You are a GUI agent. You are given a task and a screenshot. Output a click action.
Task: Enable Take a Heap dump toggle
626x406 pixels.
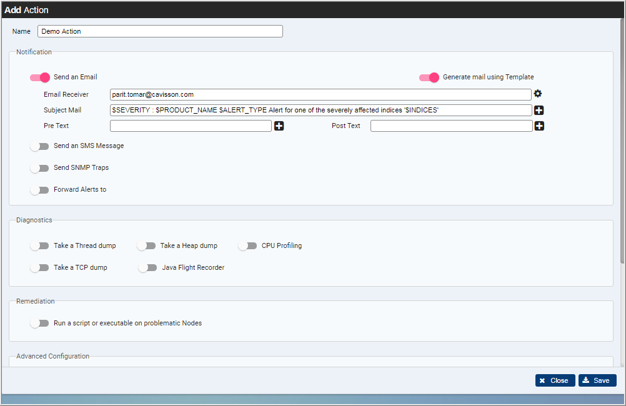146,245
